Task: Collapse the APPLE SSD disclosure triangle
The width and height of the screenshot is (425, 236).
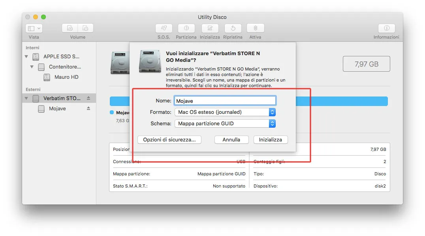Action: (26, 56)
